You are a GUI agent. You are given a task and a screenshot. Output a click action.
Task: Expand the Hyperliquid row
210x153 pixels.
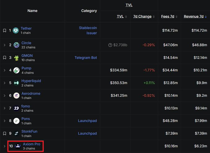pyautogui.click(x=5, y=83)
